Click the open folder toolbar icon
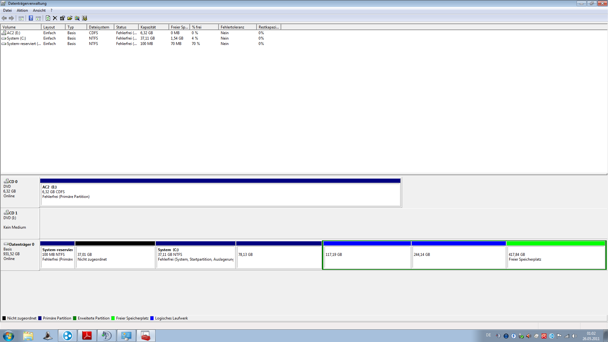The width and height of the screenshot is (608, 342). point(70,18)
